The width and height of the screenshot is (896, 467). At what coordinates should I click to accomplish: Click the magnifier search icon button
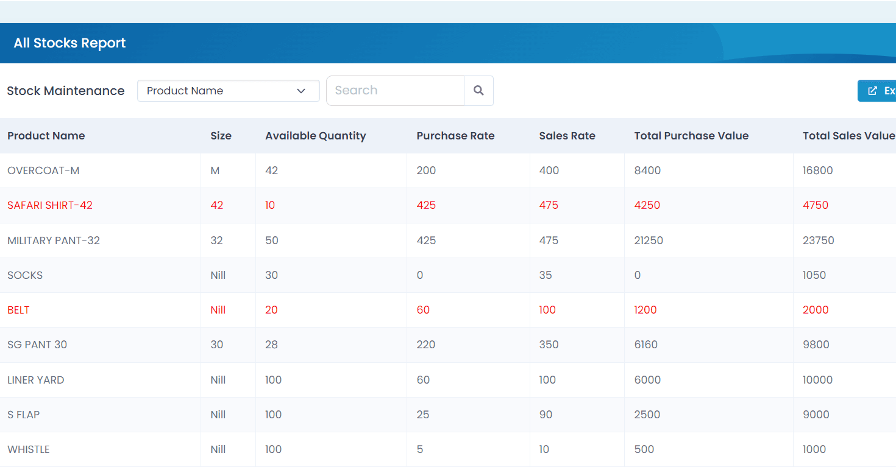(x=478, y=91)
